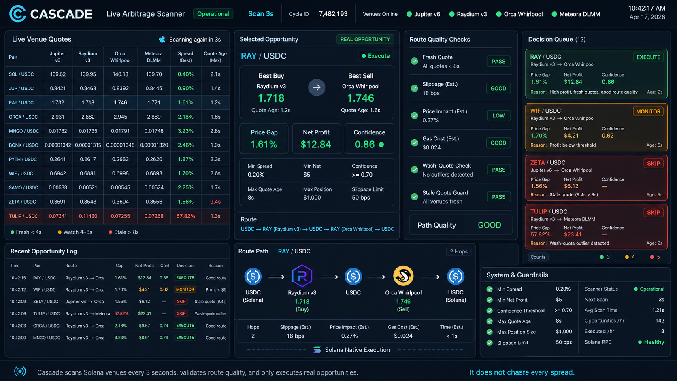Select the RAY / USDC row in Live Venue Quotes

tap(117, 102)
